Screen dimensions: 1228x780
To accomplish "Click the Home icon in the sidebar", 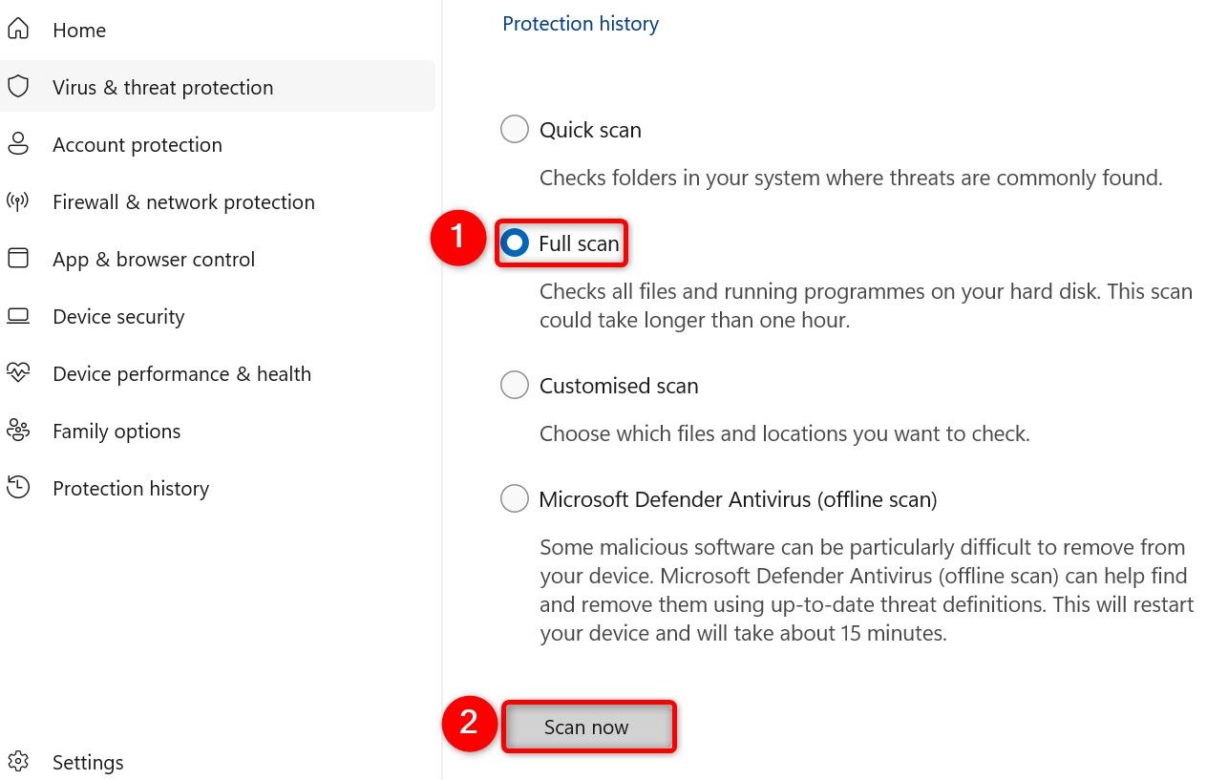I will click(x=19, y=30).
